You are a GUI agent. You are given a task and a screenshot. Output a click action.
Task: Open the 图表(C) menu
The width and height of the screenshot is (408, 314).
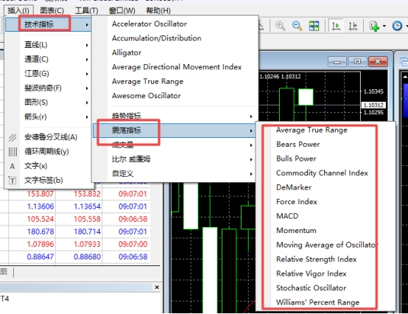52,10
